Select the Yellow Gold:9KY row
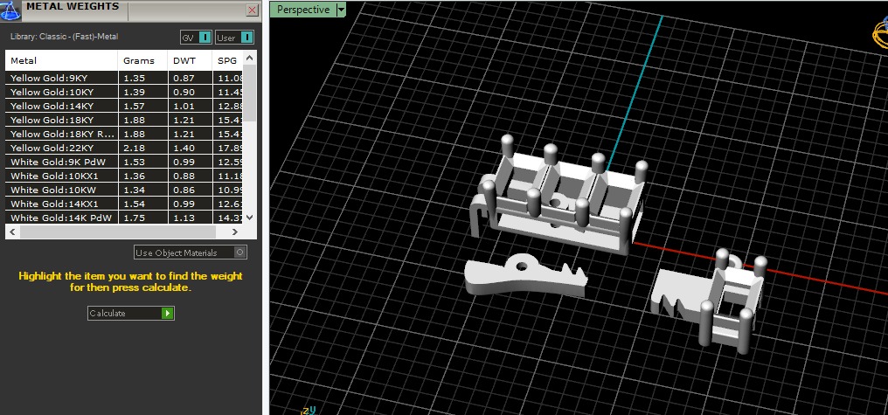Screen dimensions: 888x415 tap(124, 78)
